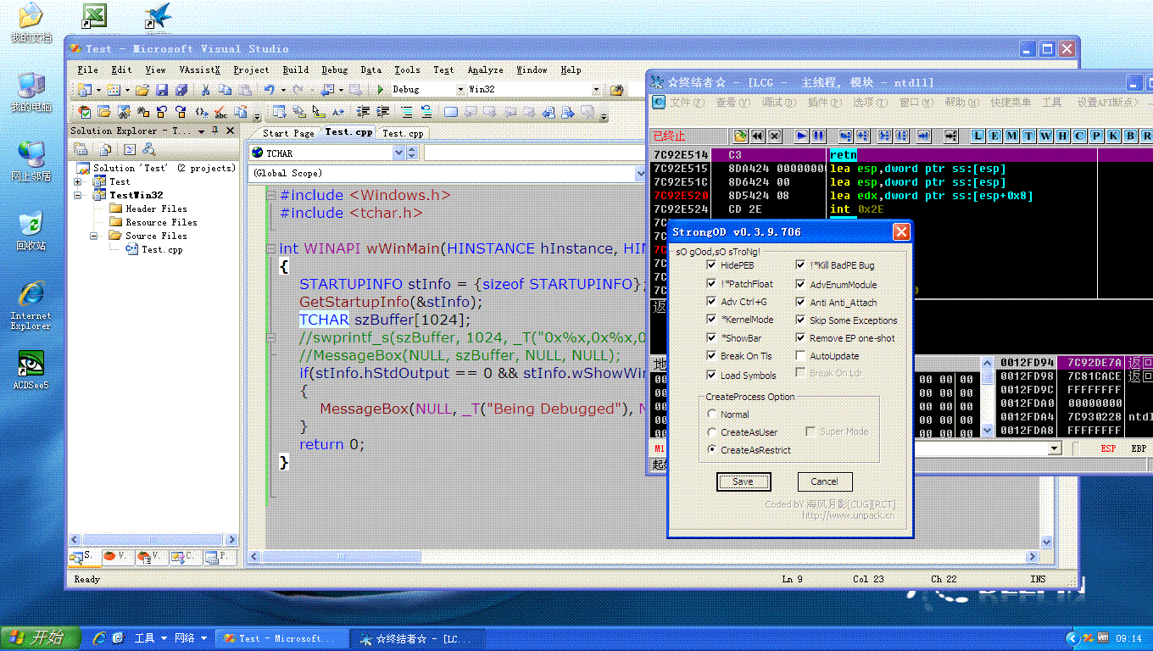Toggle the *KernelMode checkbox
This screenshot has height=651, width=1153.
(x=711, y=320)
